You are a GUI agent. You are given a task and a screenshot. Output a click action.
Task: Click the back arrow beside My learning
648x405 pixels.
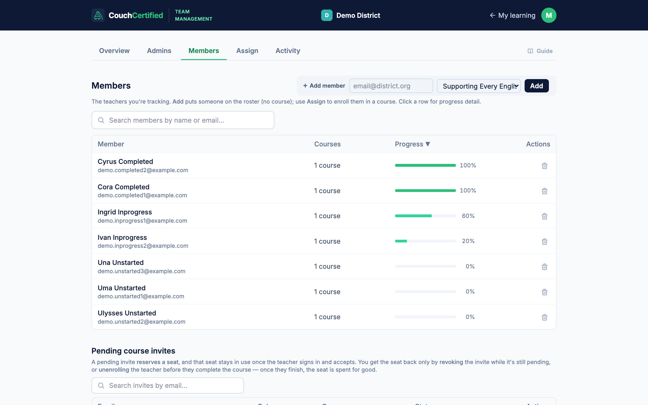click(x=492, y=15)
